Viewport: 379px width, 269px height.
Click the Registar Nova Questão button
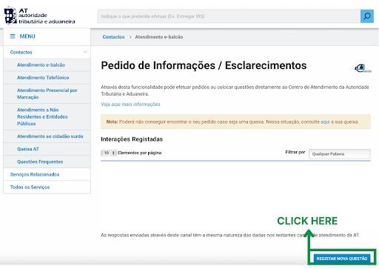pos(342,259)
